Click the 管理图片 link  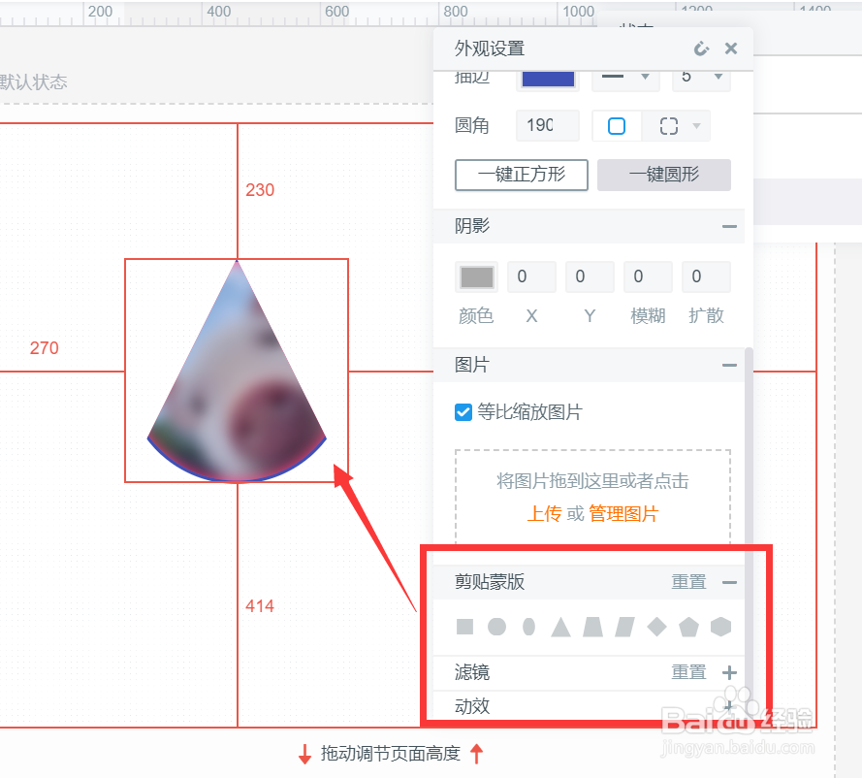[x=623, y=513]
